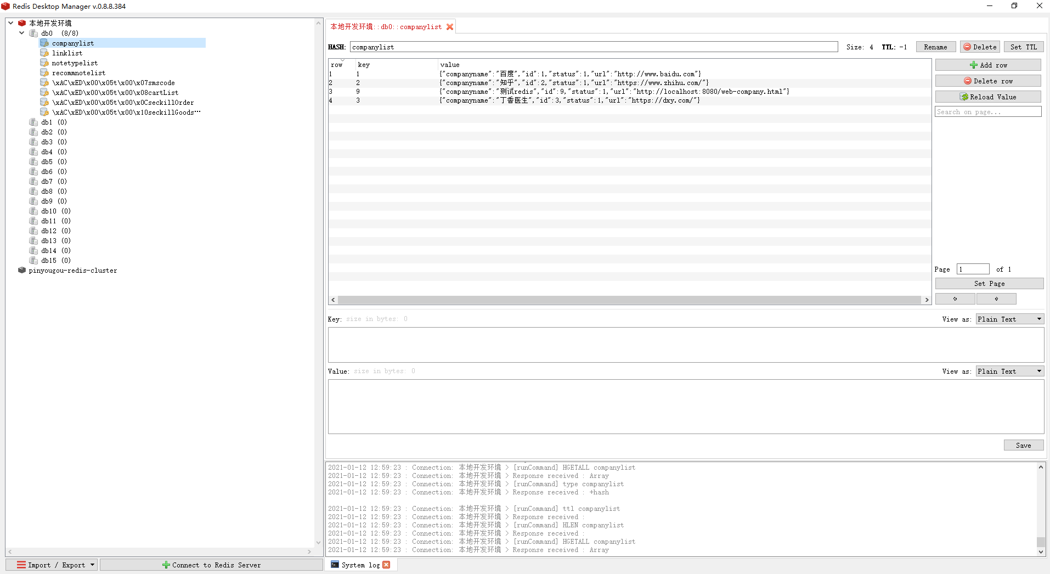Click the key icon beside seckillGoods entry
Viewport: 1050px width, 574px height.
pos(44,112)
